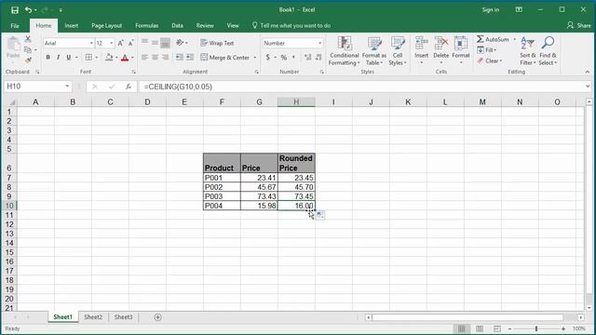Toggle italic formatting
Screen dimensions: 596x335
[x=58, y=58]
